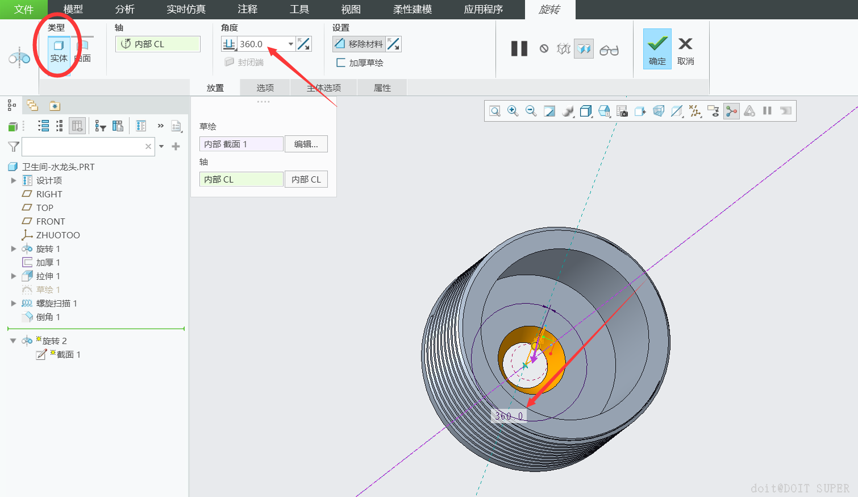Viewport: 858px width, 497px height.
Task: Click the zoom out magnifier icon
Action: [531, 111]
